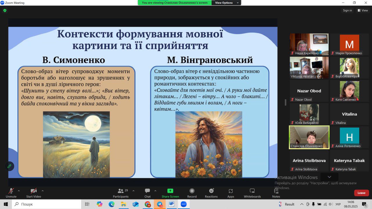Open the Windows Start menu

point(6,204)
